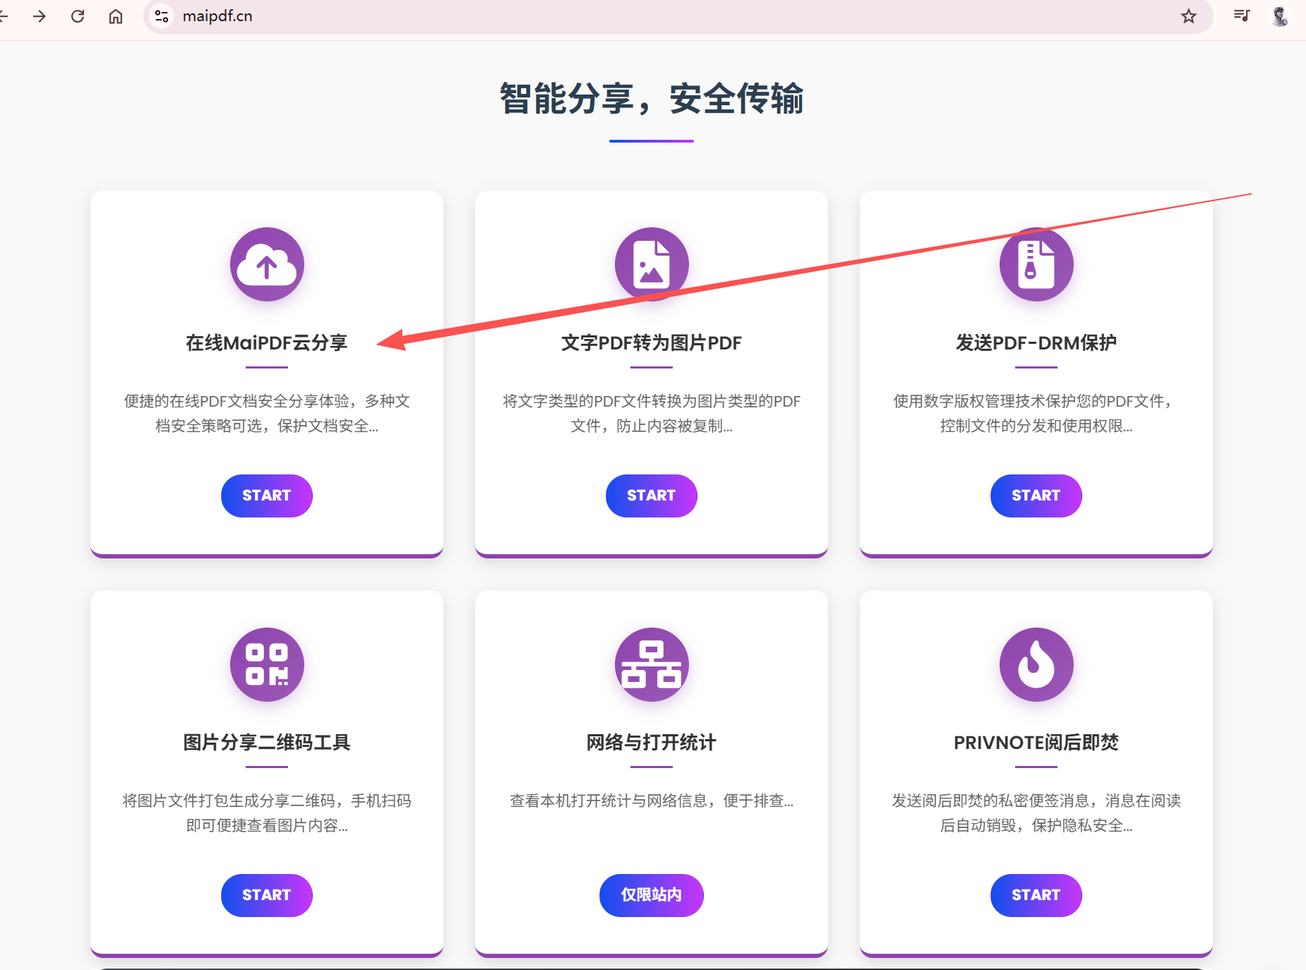Click the browser profile avatar
The height and width of the screenshot is (970, 1306).
[1281, 16]
